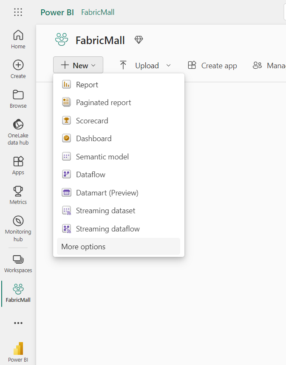286x365 pixels.
Task: Choose Datamart (Preview) from menu
Action: 119,193
